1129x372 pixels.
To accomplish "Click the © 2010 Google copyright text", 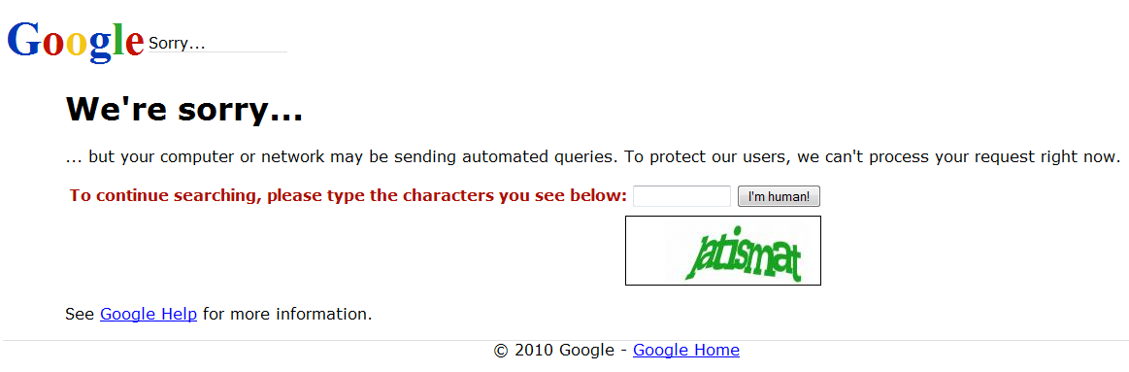I will pos(554,351).
